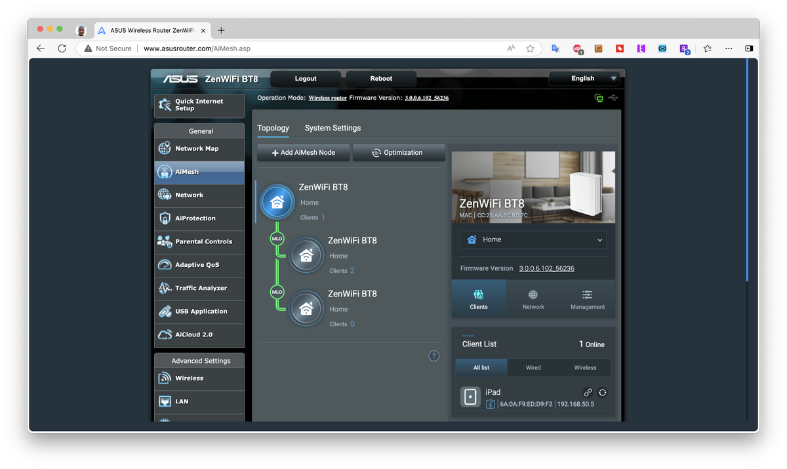787x469 pixels.
Task: Open the help question mark in the topology panel
Action: [434, 356]
